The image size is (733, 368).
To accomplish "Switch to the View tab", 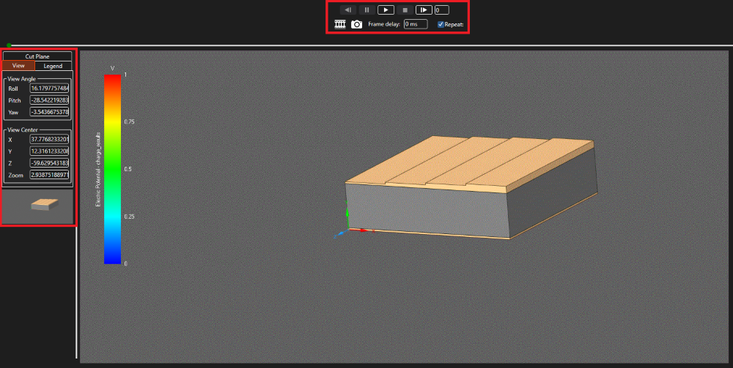I will pos(19,66).
